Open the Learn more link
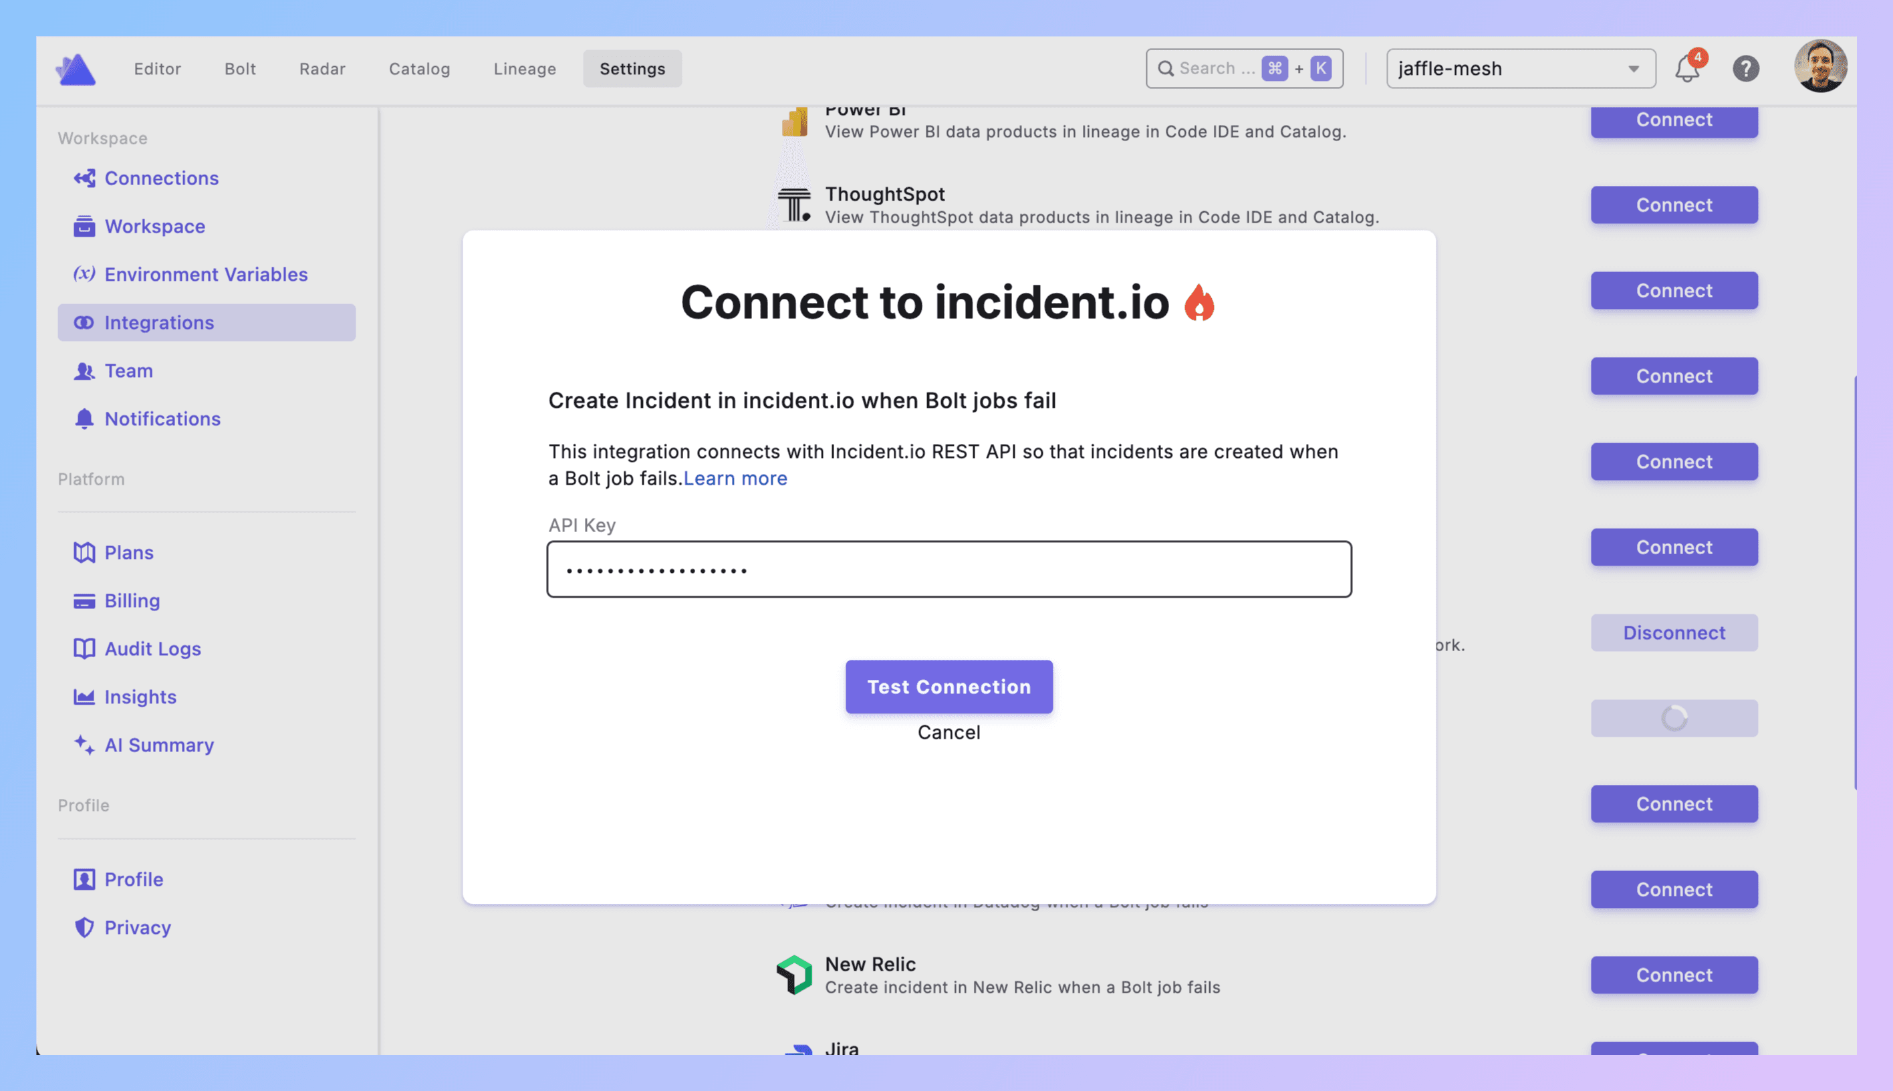 735,478
